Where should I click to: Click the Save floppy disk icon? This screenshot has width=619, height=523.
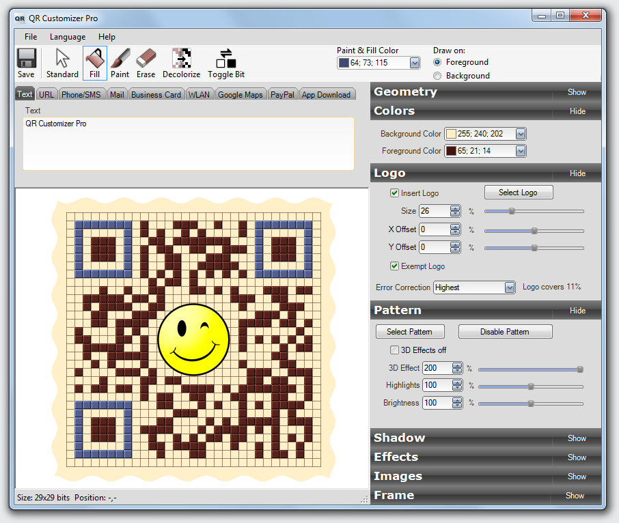coord(27,58)
